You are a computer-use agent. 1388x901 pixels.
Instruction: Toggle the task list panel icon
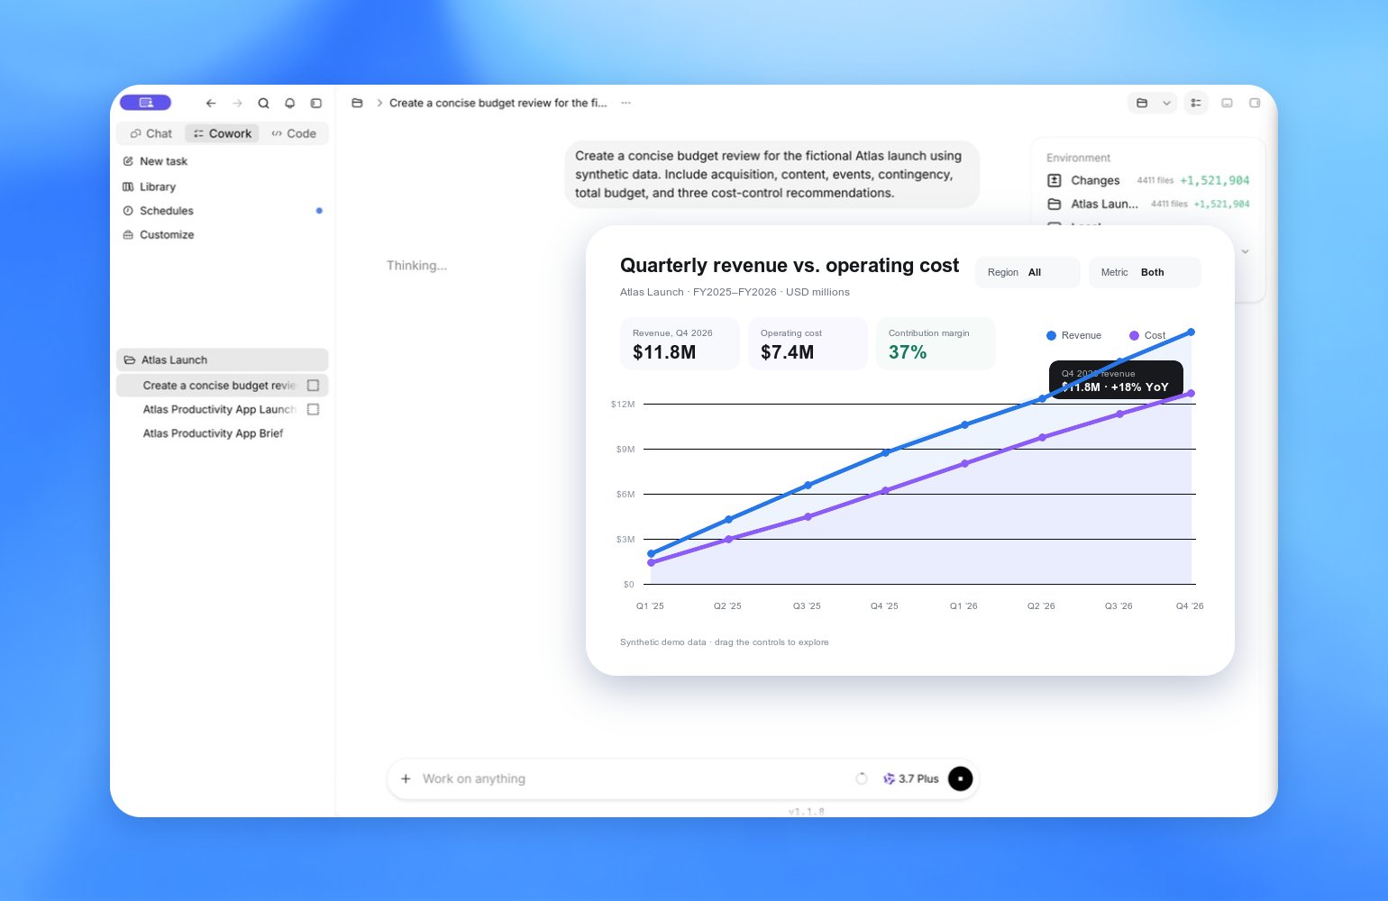coord(1196,104)
